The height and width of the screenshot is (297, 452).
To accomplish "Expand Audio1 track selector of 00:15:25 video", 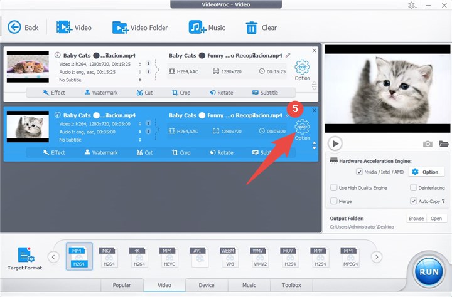I will [140, 72].
